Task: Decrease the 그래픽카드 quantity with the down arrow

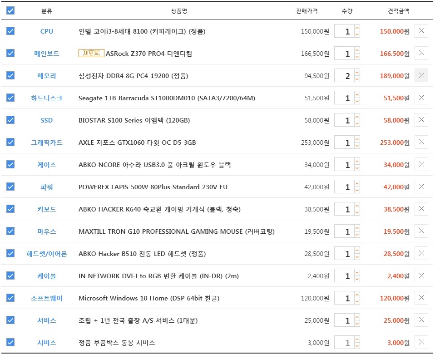Action: coord(357,146)
